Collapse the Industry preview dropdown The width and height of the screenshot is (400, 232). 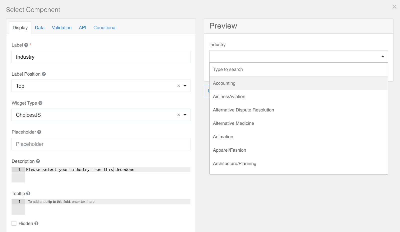click(382, 57)
